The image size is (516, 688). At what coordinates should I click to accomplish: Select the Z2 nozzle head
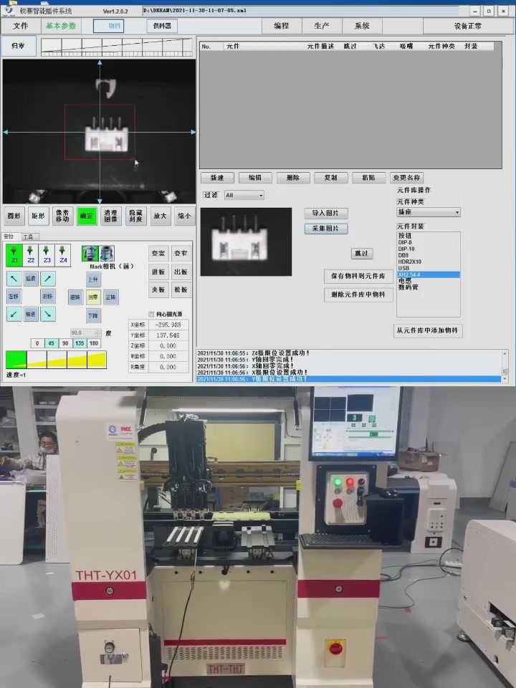pyautogui.click(x=30, y=255)
